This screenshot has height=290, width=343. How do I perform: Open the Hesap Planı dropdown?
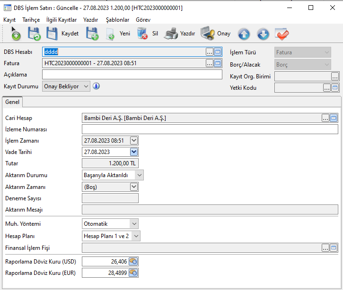[x=136, y=236]
